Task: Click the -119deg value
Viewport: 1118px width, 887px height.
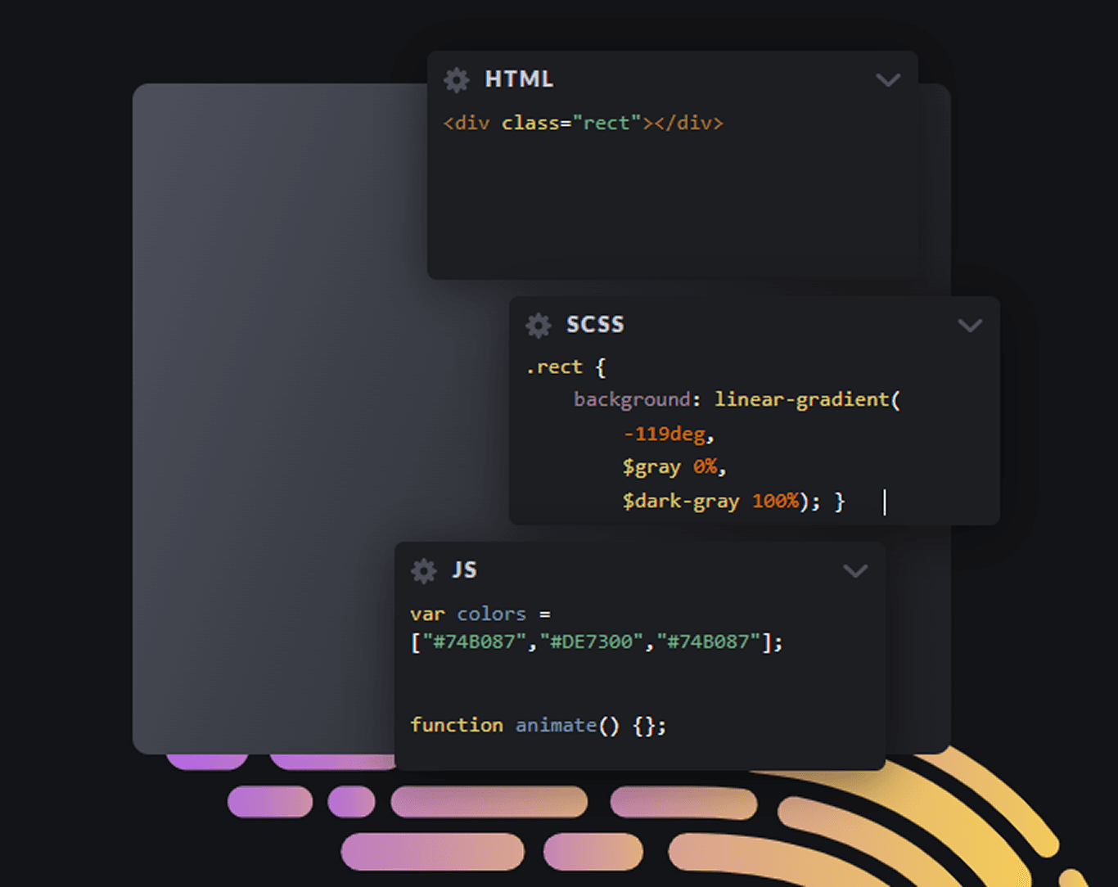Action: click(664, 434)
